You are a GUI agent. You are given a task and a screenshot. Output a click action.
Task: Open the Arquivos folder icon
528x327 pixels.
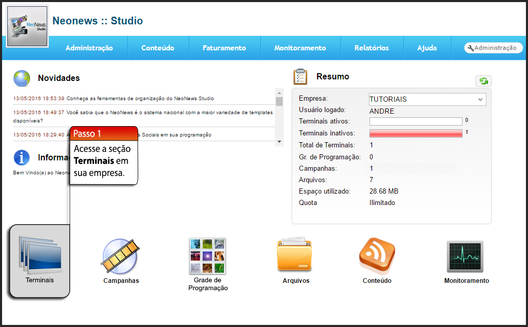coord(294,255)
